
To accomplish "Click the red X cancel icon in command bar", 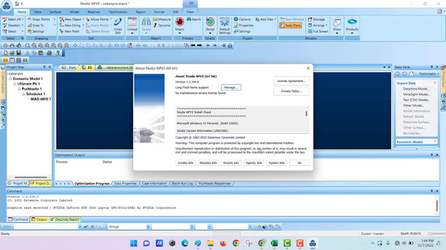I will [x=92, y=226].
